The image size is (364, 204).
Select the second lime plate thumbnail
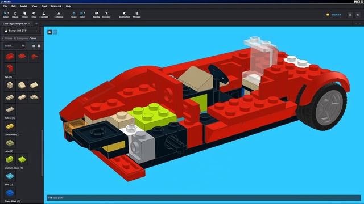coord(22,159)
